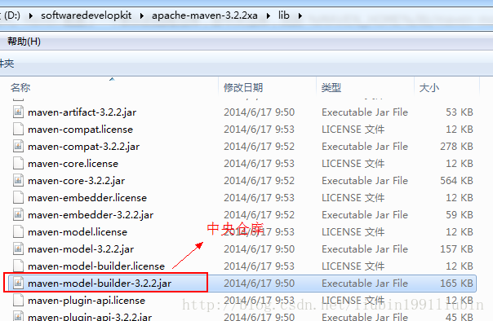Image resolution: width=493 pixels, height=321 pixels.
Task: Open the 帮助(H) menu
Action: coord(24,42)
